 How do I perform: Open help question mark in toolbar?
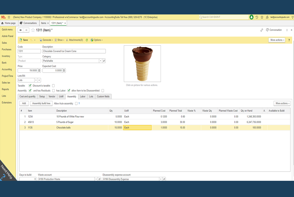(x=289, y=40)
